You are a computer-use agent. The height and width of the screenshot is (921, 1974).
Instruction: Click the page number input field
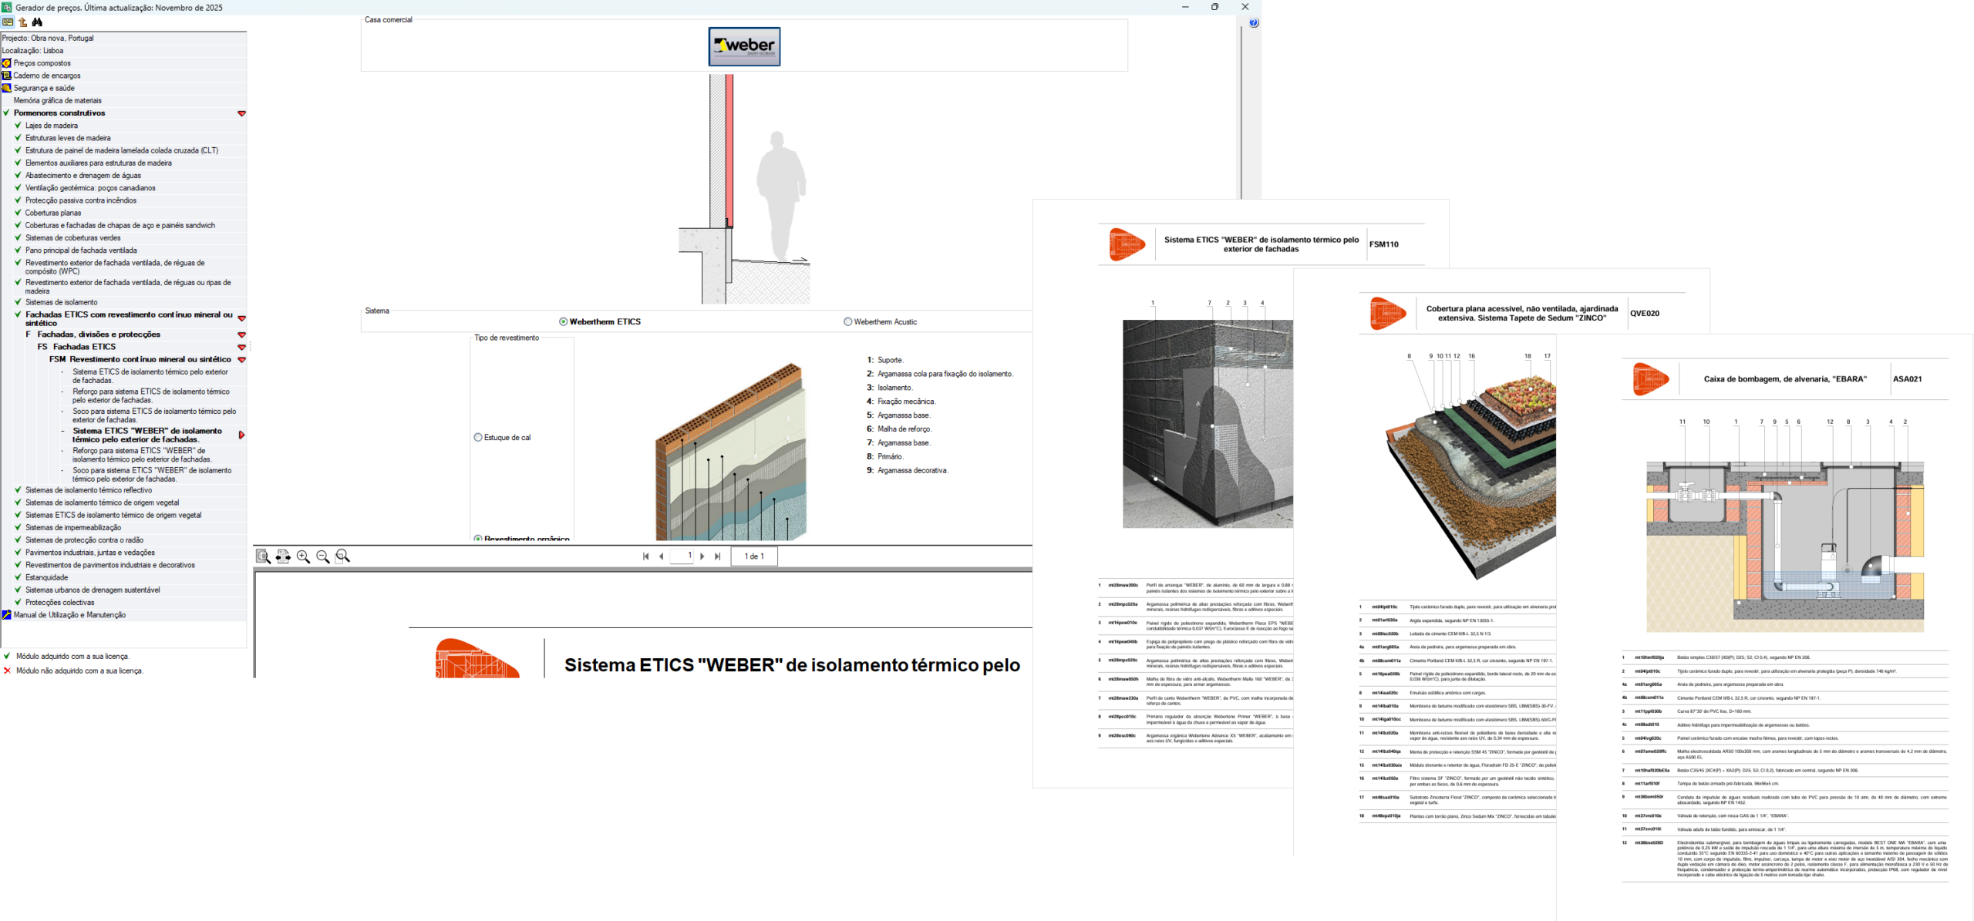[x=682, y=556]
